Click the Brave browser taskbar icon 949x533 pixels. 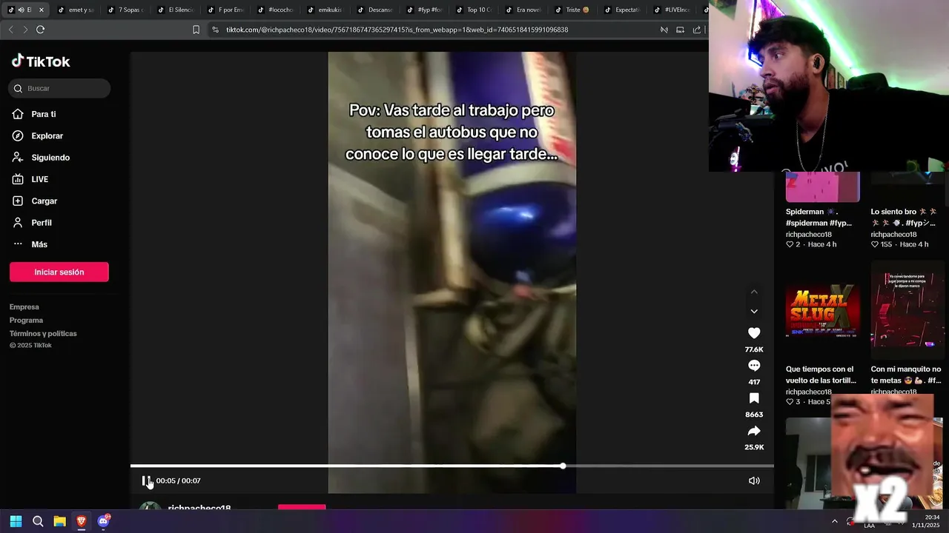coord(82,521)
